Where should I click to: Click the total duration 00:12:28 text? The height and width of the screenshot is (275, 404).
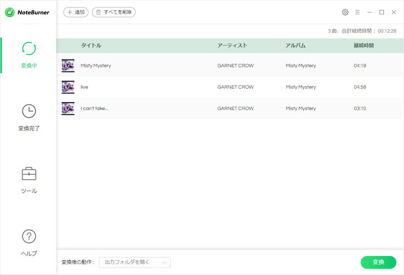(387, 31)
